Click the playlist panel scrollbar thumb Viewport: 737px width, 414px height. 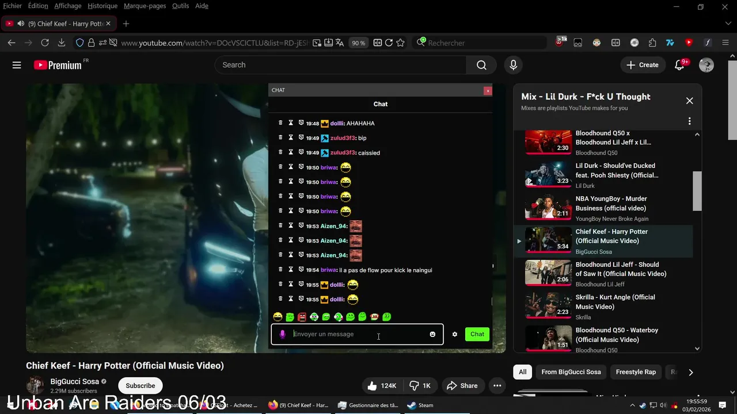tap(697, 191)
